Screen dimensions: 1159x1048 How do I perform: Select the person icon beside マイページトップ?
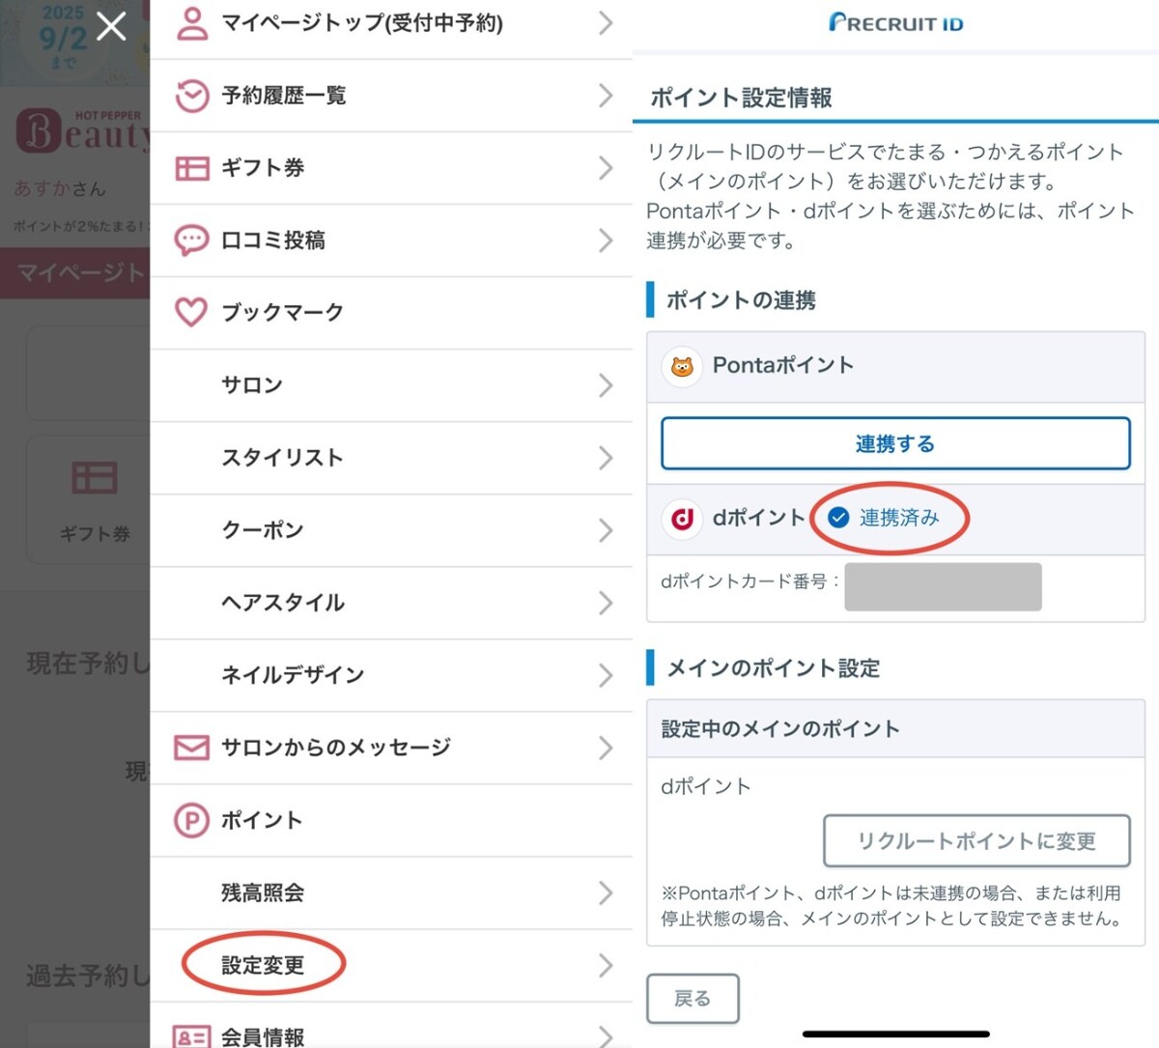(x=193, y=21)
